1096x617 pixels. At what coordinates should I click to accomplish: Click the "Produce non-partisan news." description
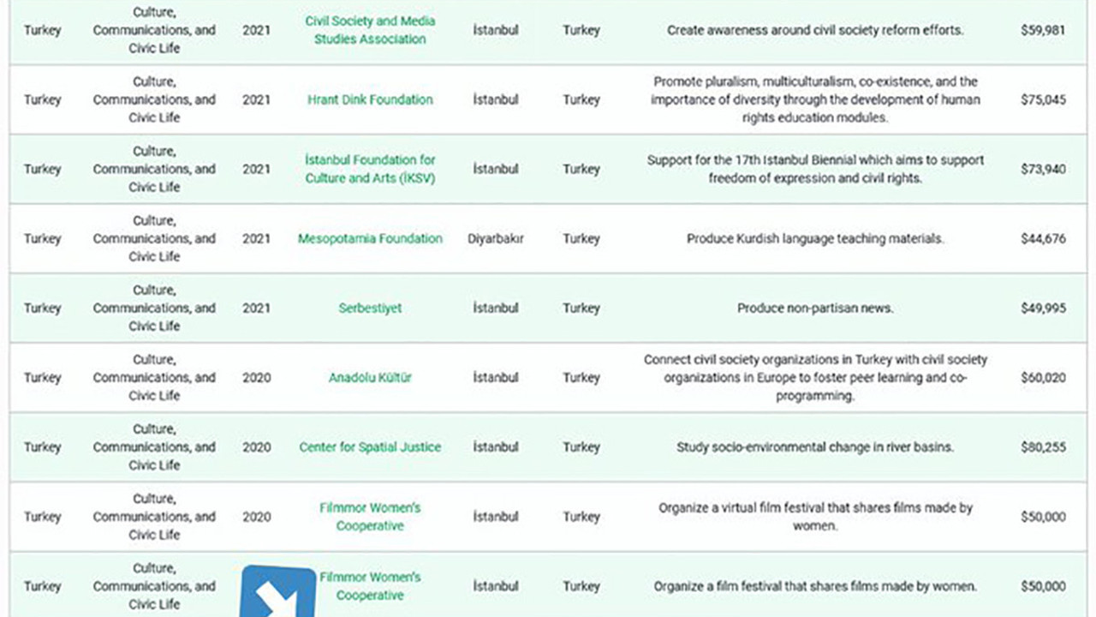(x=814, y=308)
